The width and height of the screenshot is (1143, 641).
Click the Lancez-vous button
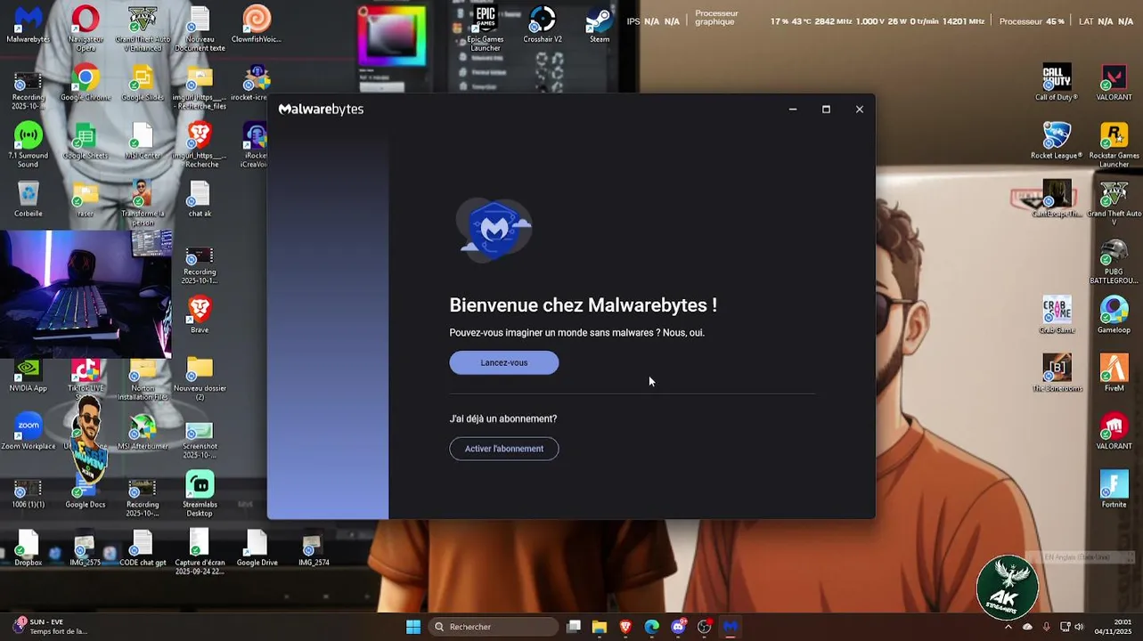tap(504, 362)
